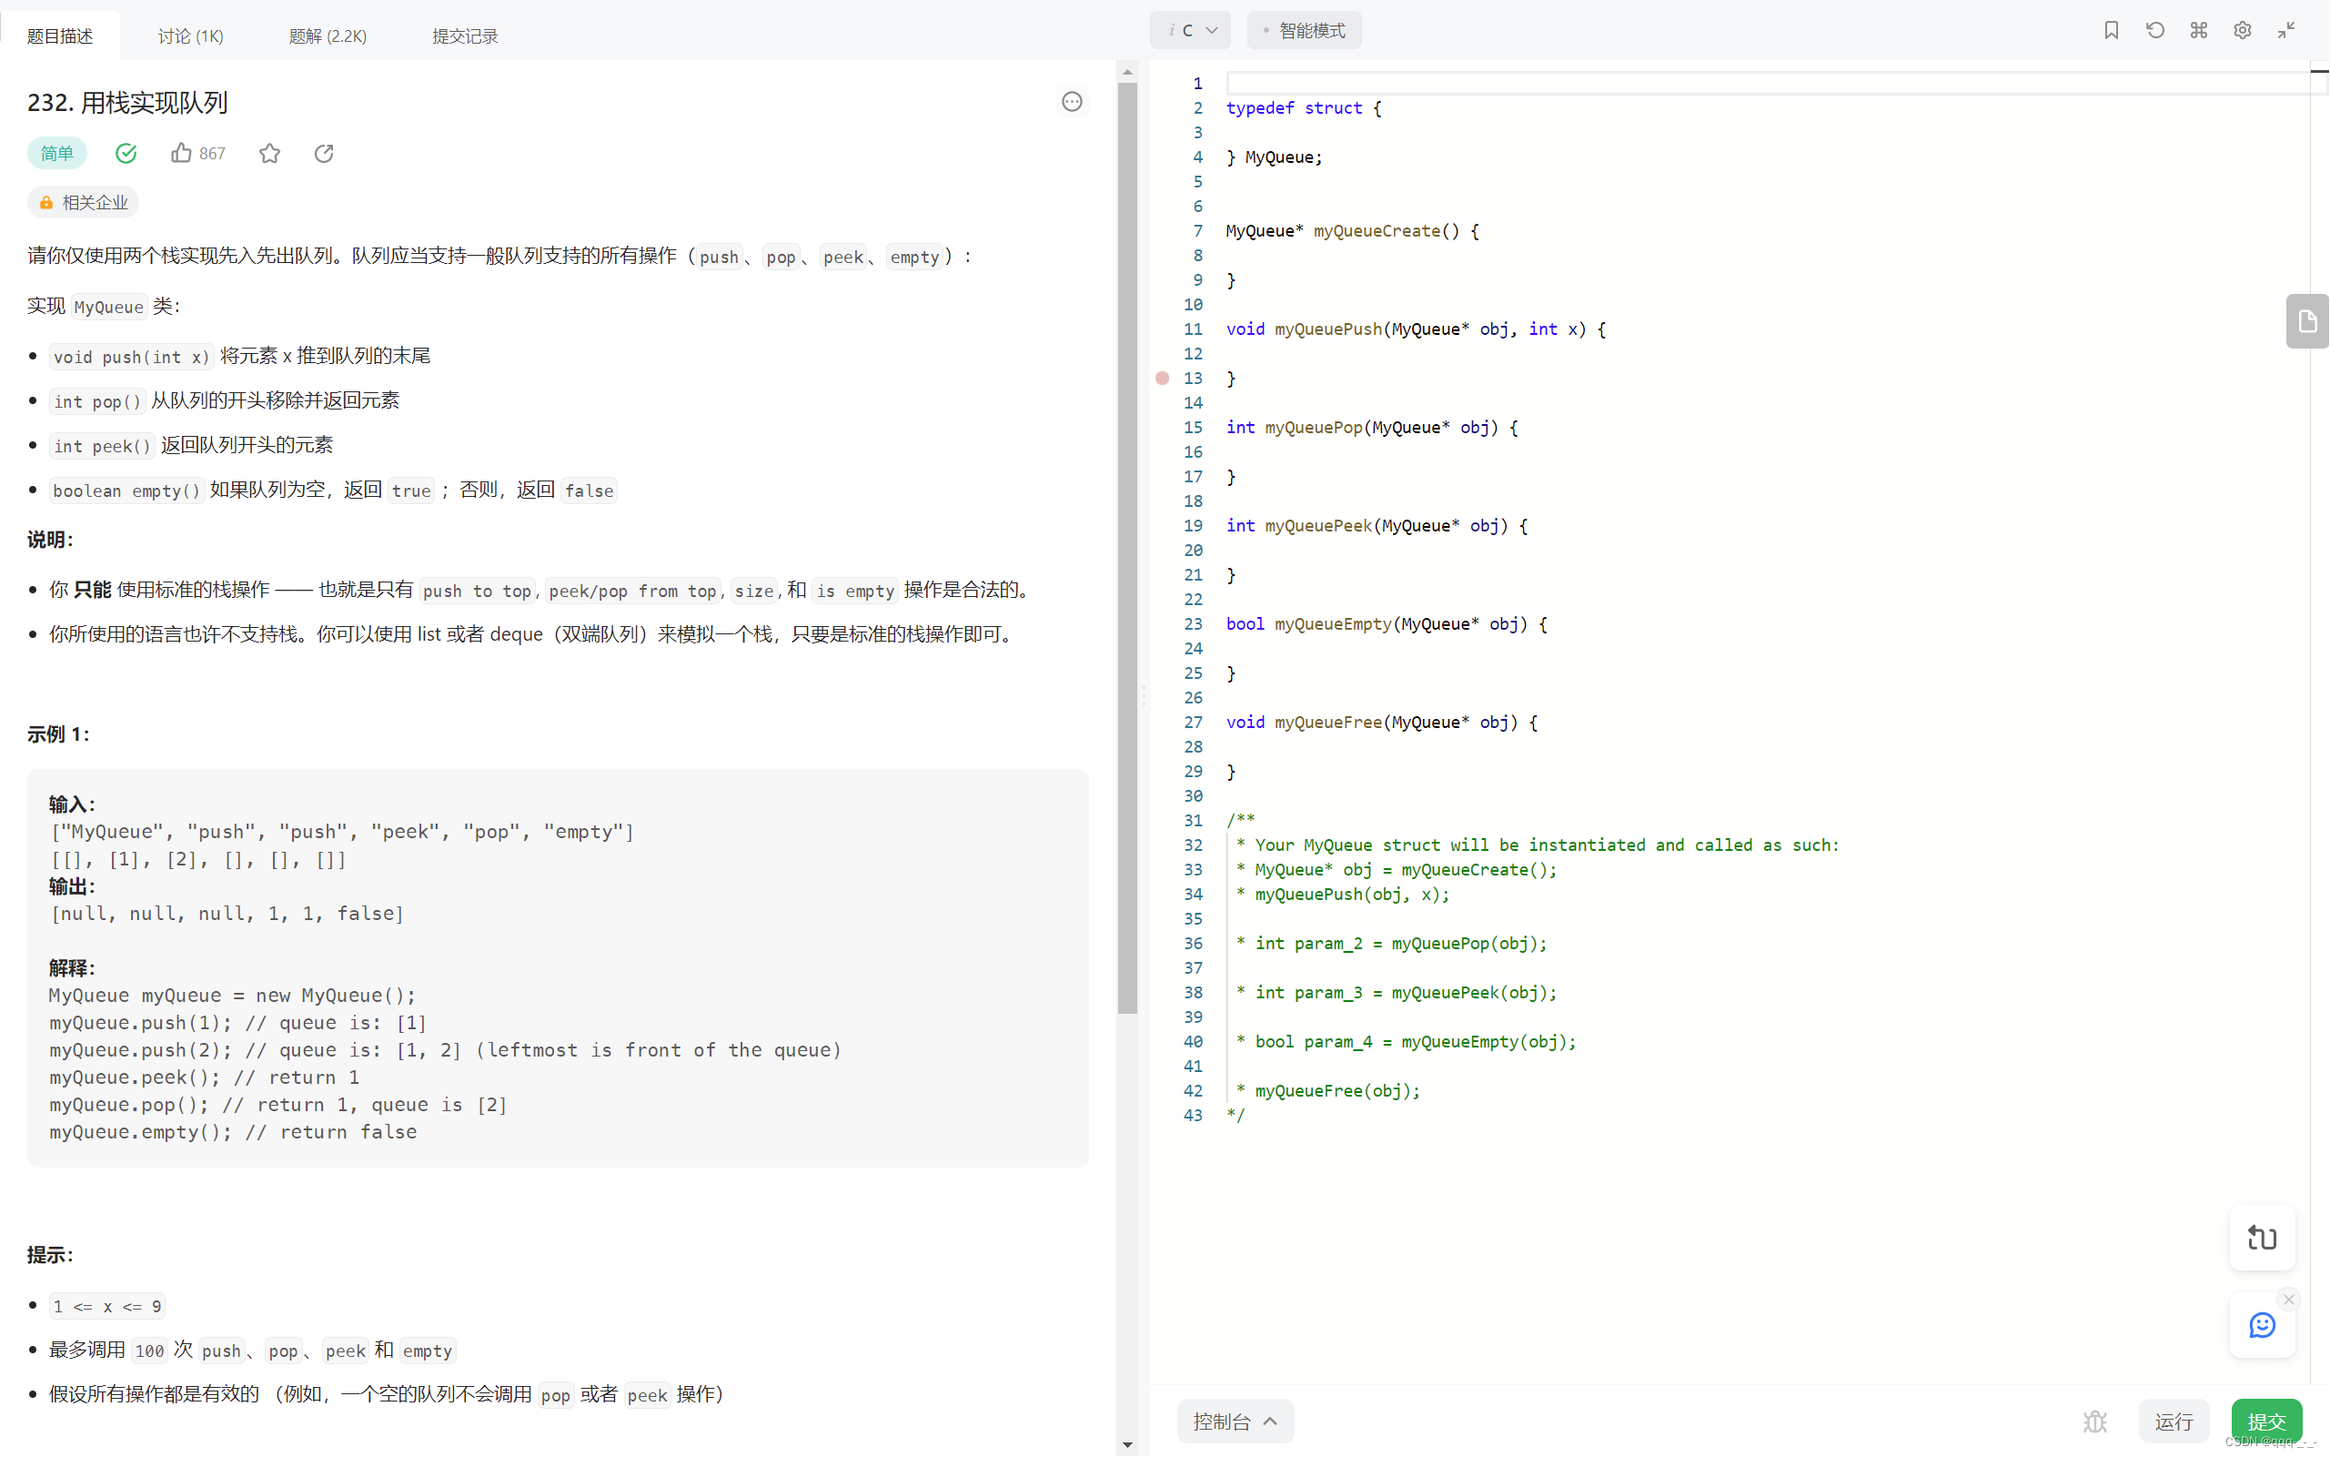Click the 相关企业 tag button

(83, 202)
